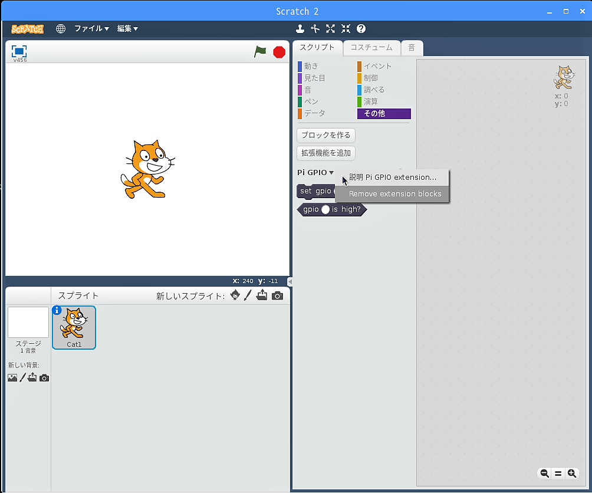Screen dimensions: 592x493
Task: Select the ステージ backdrop thumbnail
Action: (x=28, y=322)
